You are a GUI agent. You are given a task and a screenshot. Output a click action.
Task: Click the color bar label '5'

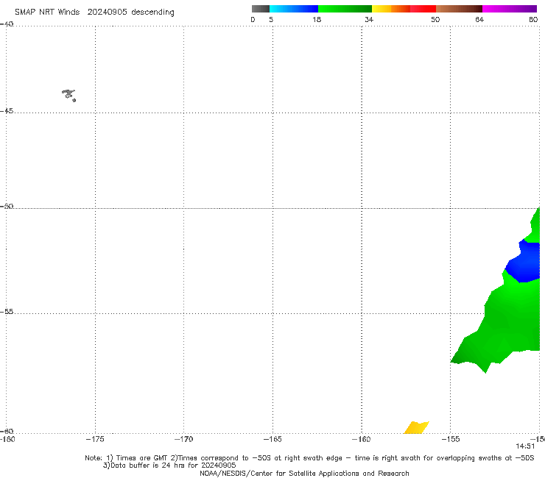pos(271,19)
